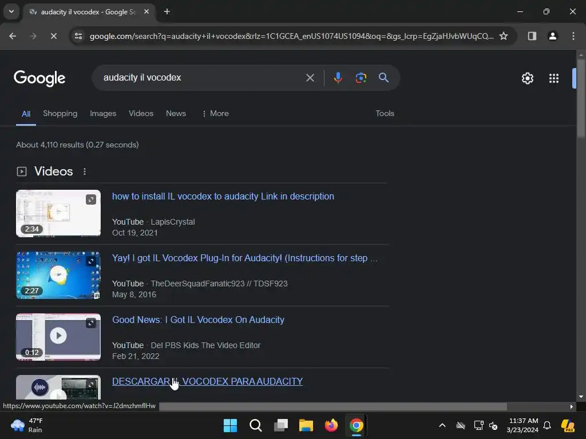Viewport: 586px width, 439px height.
Task: Clear the search query text
Action: [310, 78]
